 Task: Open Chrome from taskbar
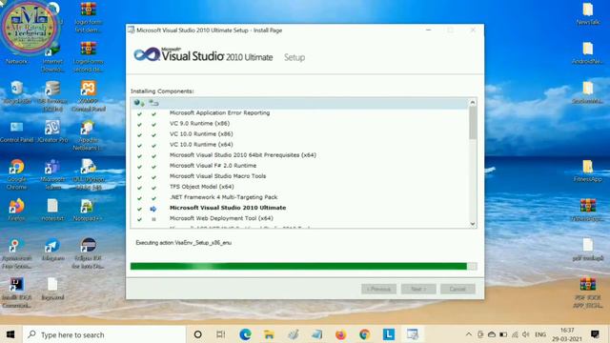click(364, 334)
